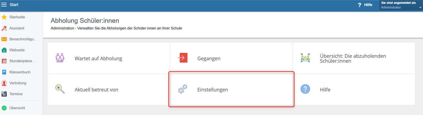Click the red exit arrow icon for Gegangen
This screenshot has width=423, height=115.
pyautogui.click(x=183, y=58)
